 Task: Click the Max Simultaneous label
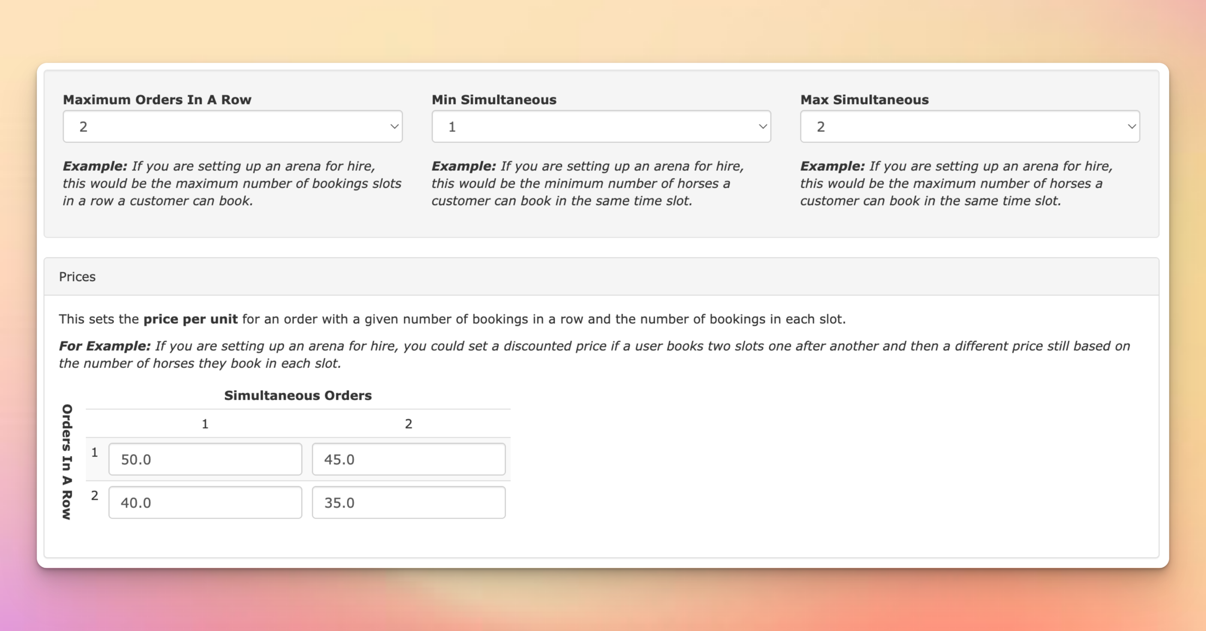click(864, 100)
